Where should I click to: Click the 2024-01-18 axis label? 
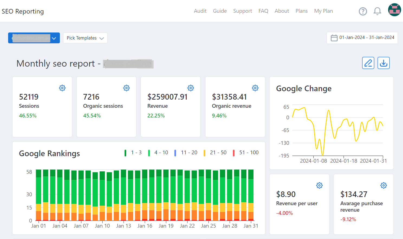[x=344, y=161]
